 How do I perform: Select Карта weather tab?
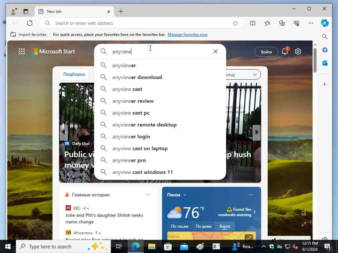click(x=224, y=226)
